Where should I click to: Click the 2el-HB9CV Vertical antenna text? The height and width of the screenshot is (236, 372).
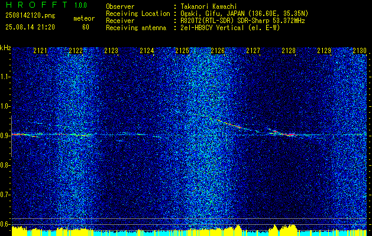click(x=230, y=28)
